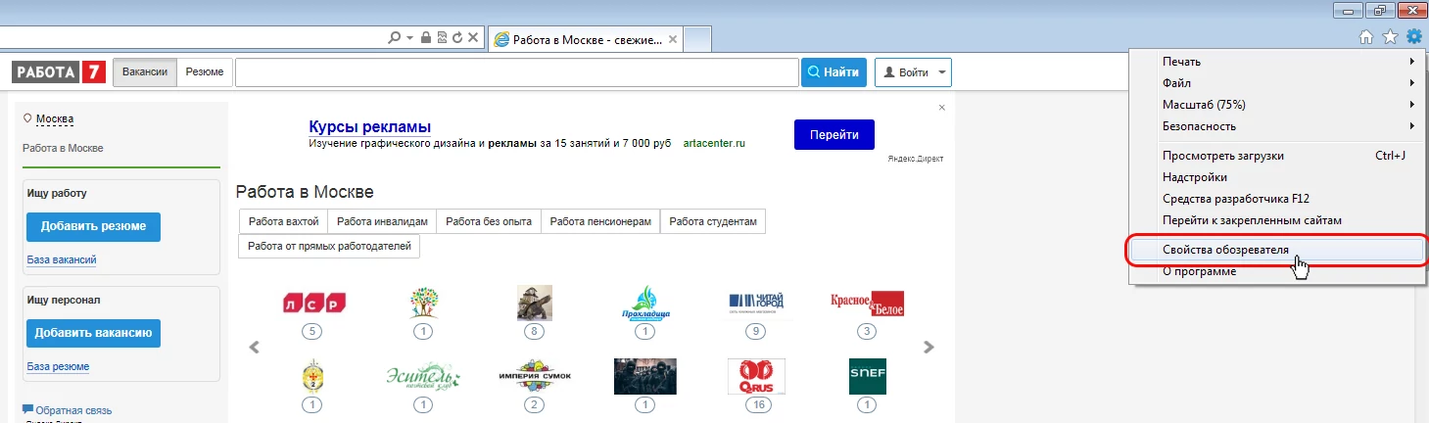
Task: Expand the Печать submenu
Action: click(1275, 62)
